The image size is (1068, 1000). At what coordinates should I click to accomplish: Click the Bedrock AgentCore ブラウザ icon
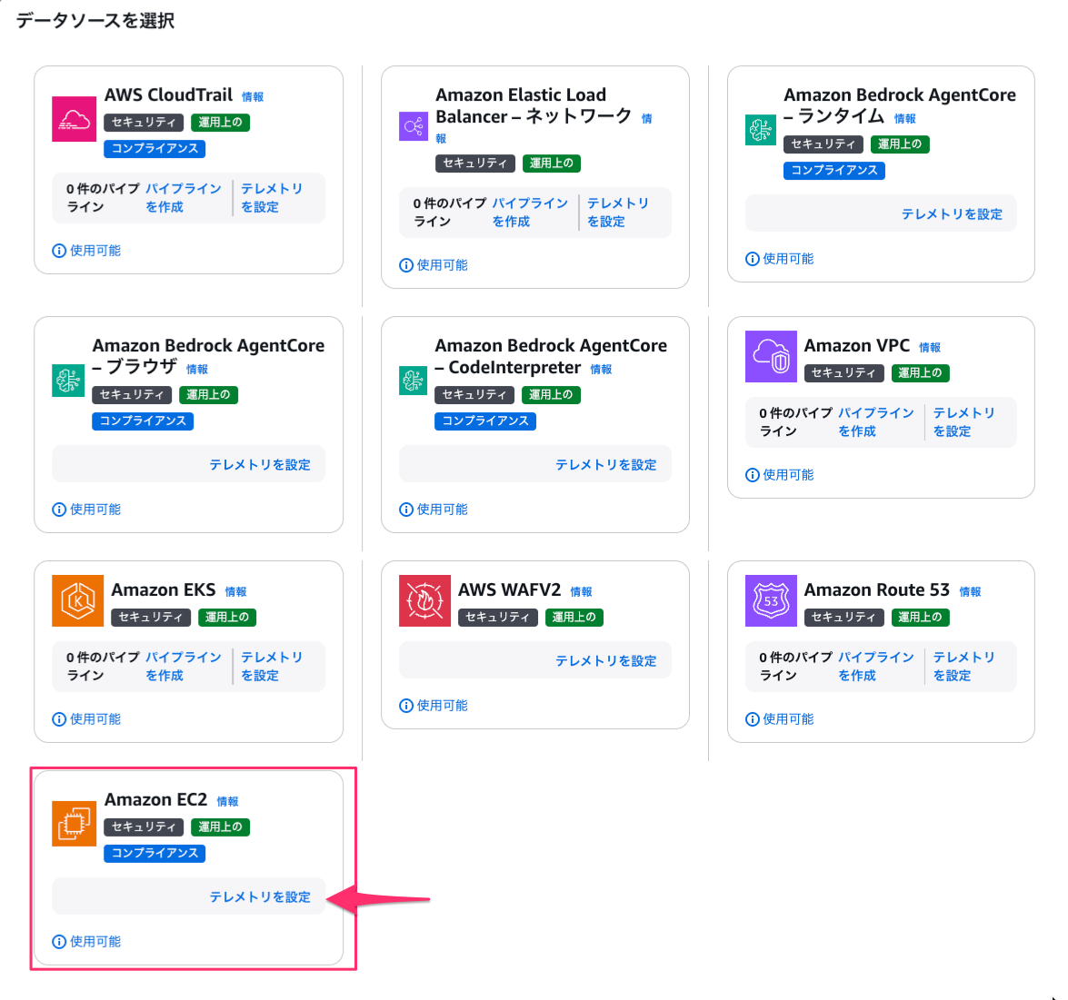(x=68, y=381)
